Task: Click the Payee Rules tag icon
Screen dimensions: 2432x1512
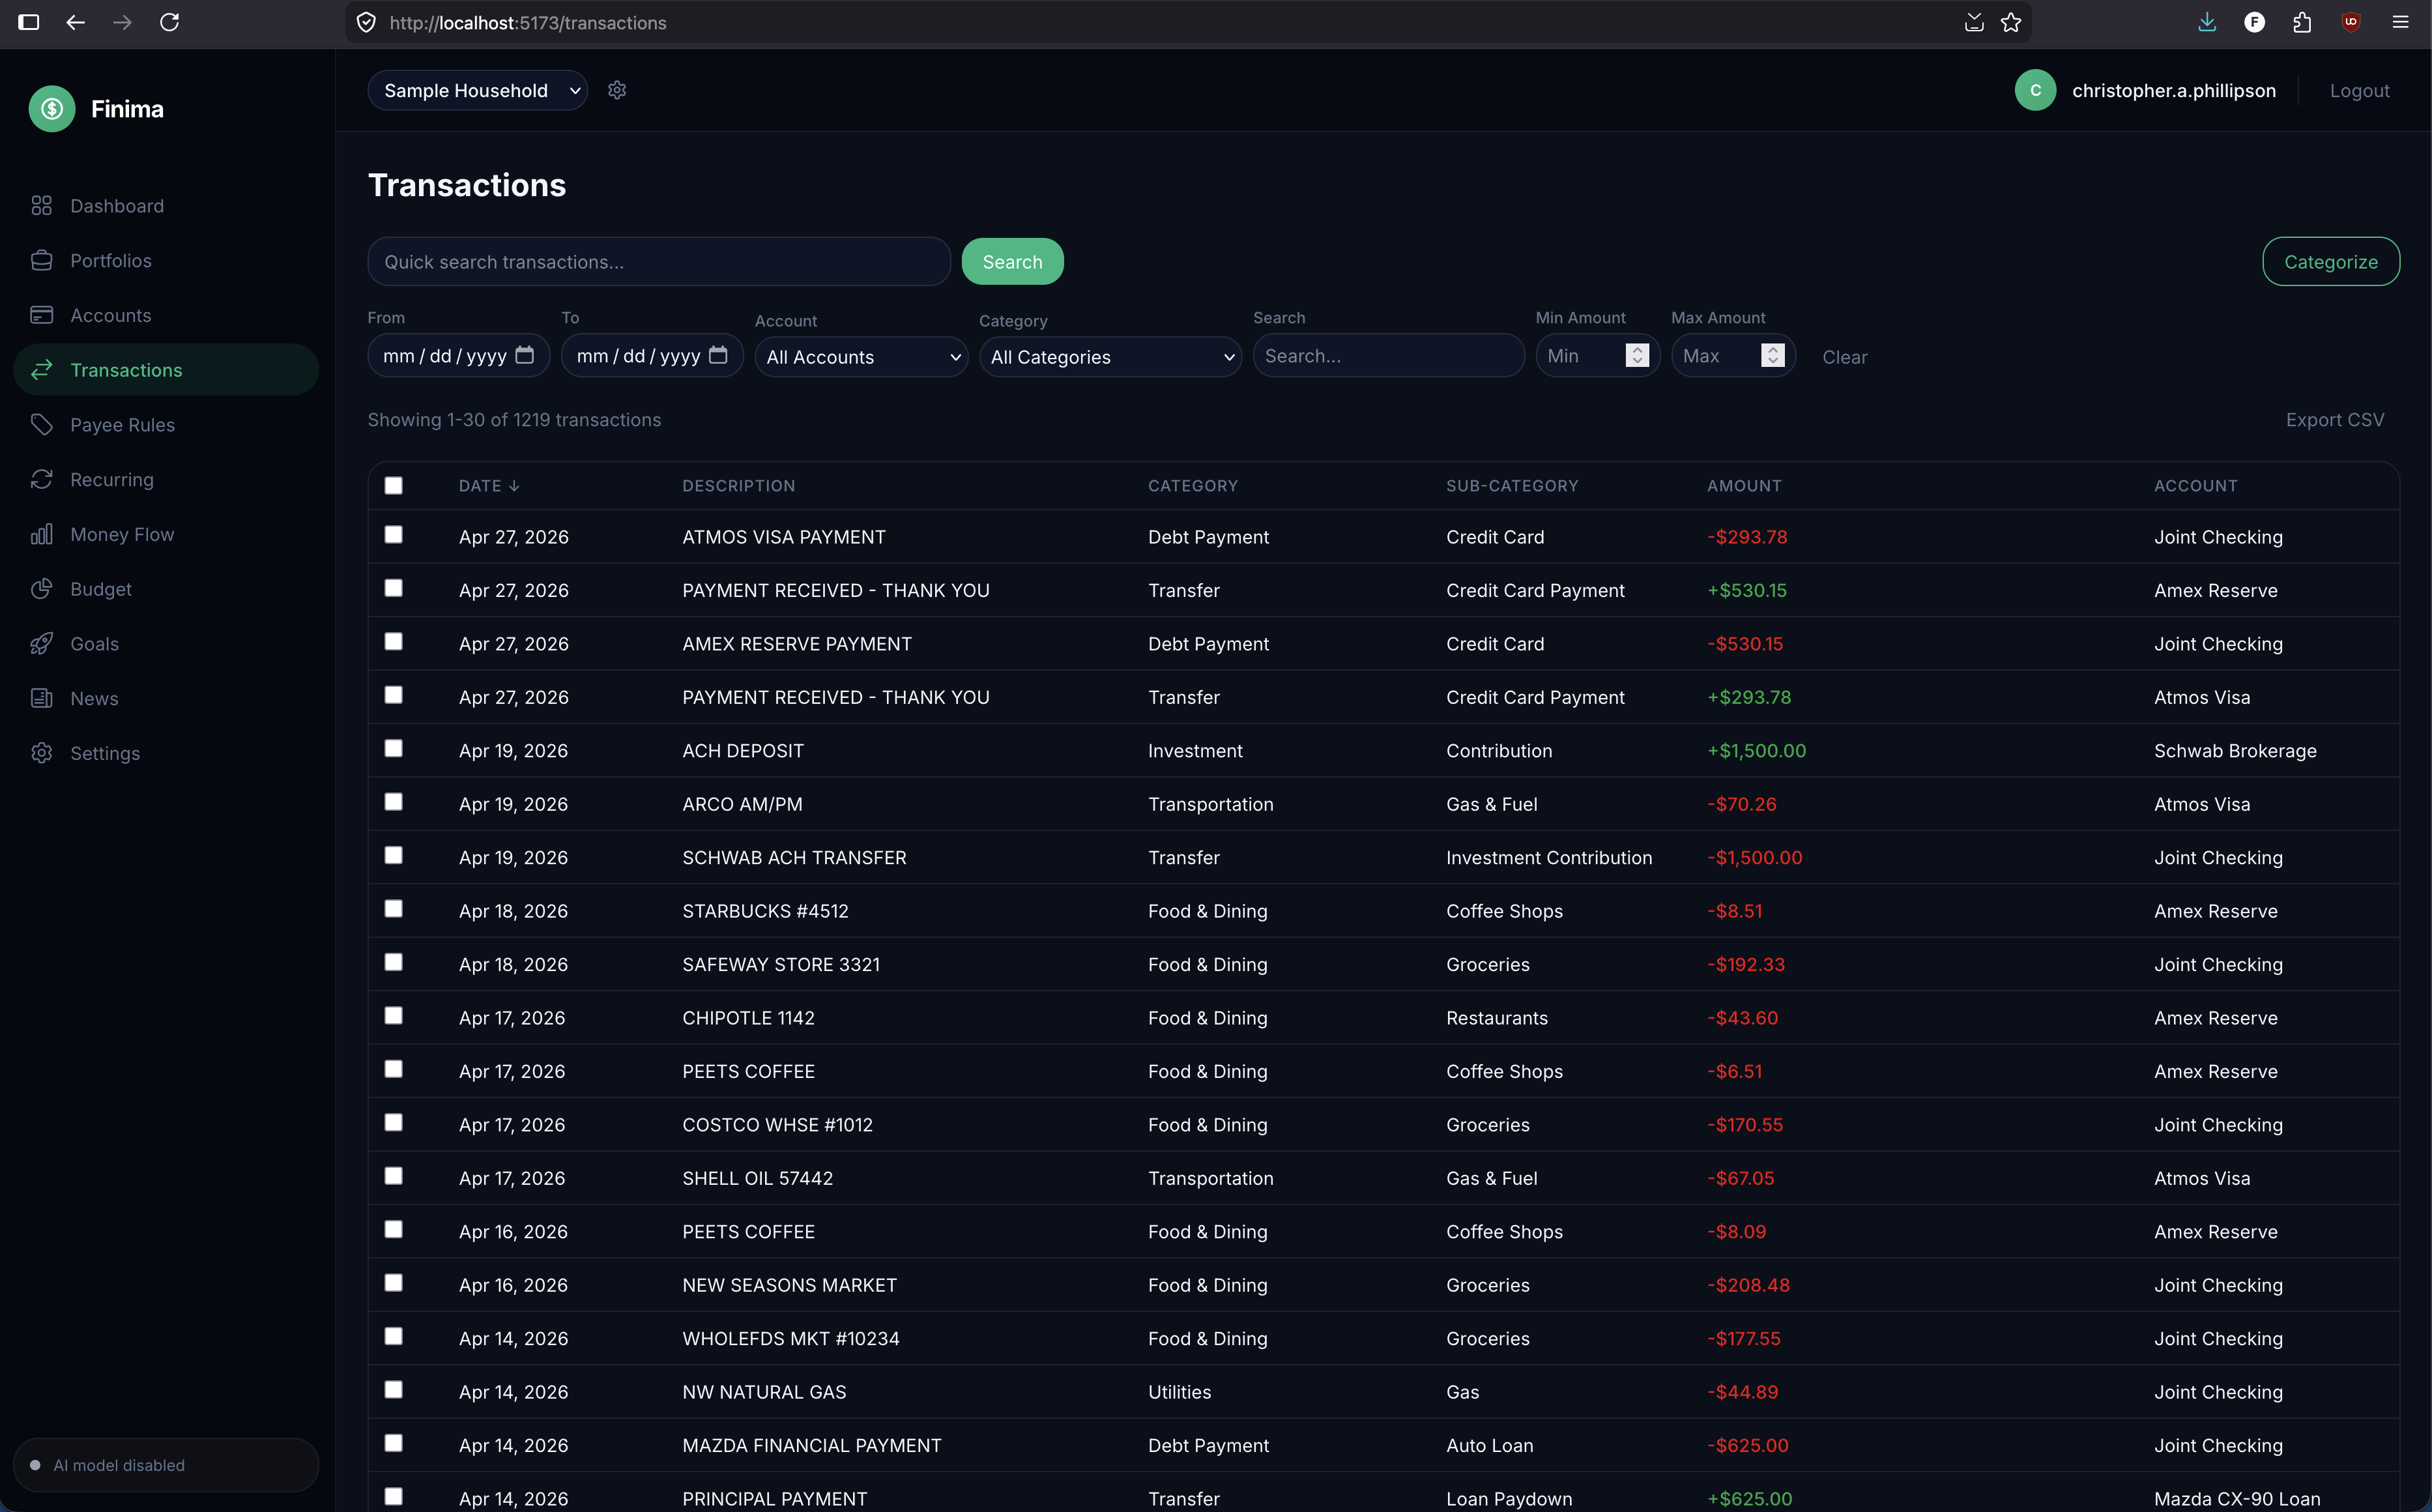Action: coord(41,425)
